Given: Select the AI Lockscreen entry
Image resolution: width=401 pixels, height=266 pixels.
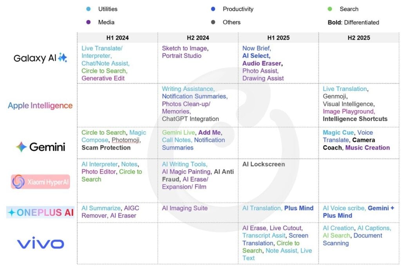Looking at the screenshot, I should [x=264, y=164].
